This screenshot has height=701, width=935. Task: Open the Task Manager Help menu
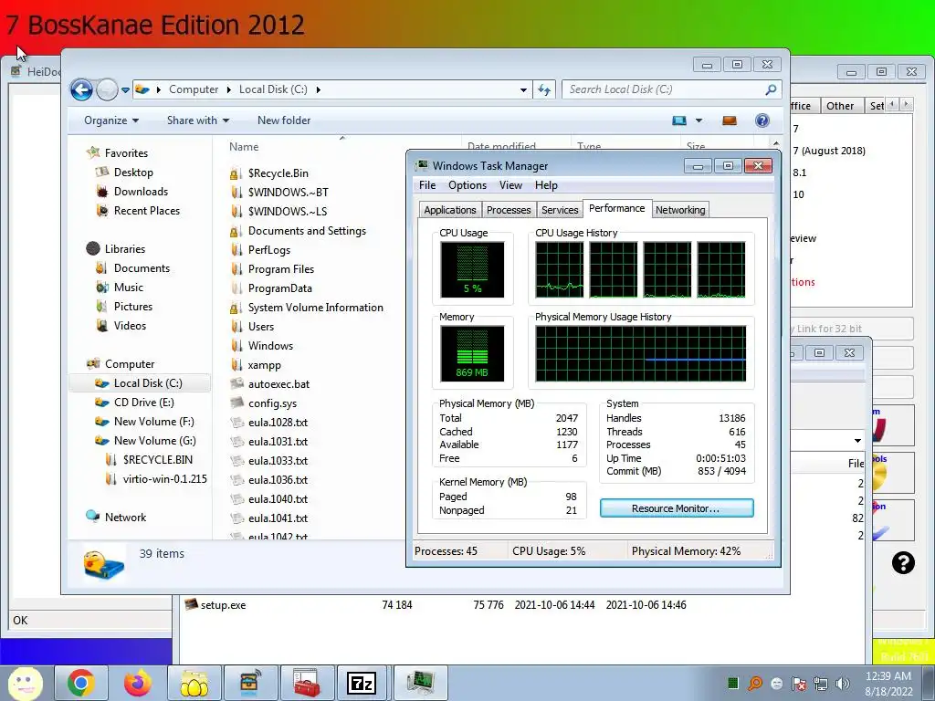pos(546,185)
